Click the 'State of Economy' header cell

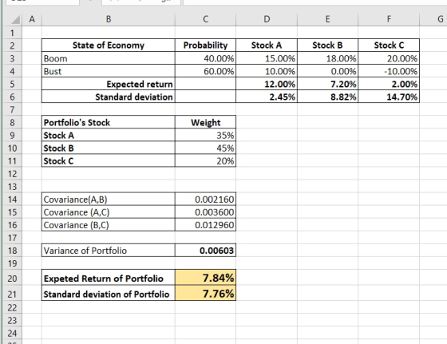[x=109, y=45]
